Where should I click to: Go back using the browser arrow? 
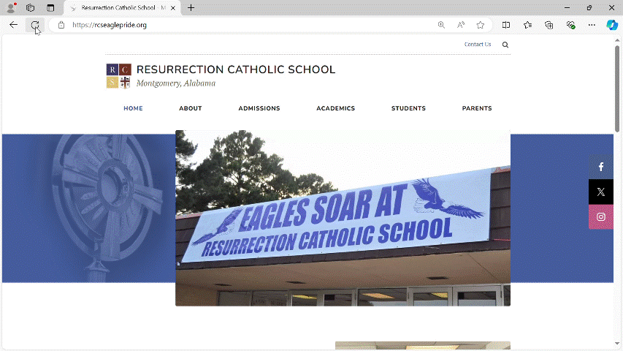point(13,25)
